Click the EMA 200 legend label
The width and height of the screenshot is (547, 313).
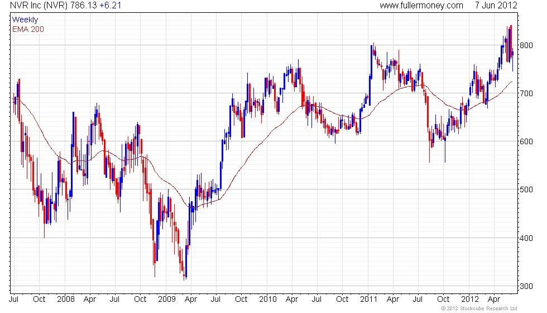pyautogui.click(x=28, y=29)
